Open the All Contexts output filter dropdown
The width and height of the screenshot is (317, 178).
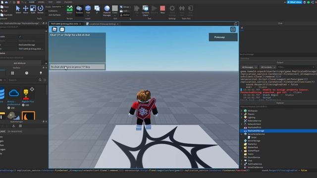click(268, 67)
